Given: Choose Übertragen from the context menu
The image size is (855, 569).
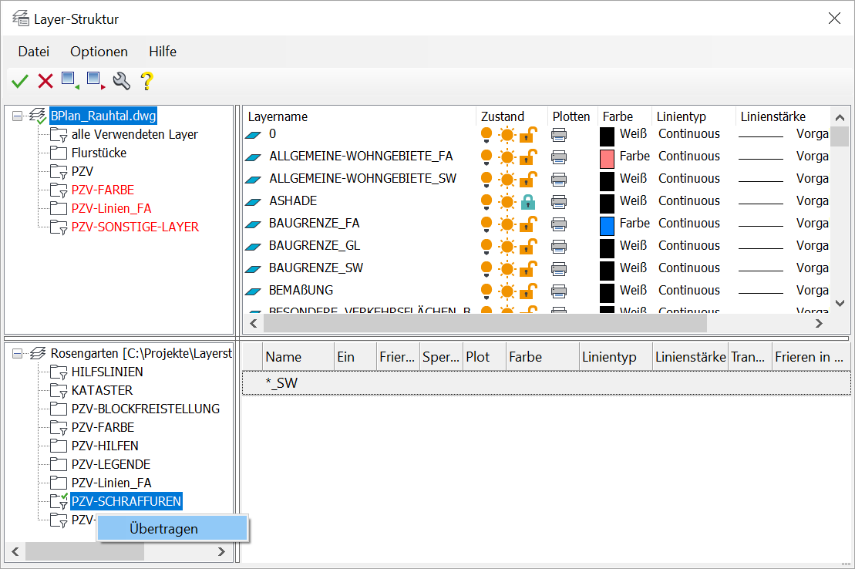Looking at the screenshot, I should (x=163, y=529).
